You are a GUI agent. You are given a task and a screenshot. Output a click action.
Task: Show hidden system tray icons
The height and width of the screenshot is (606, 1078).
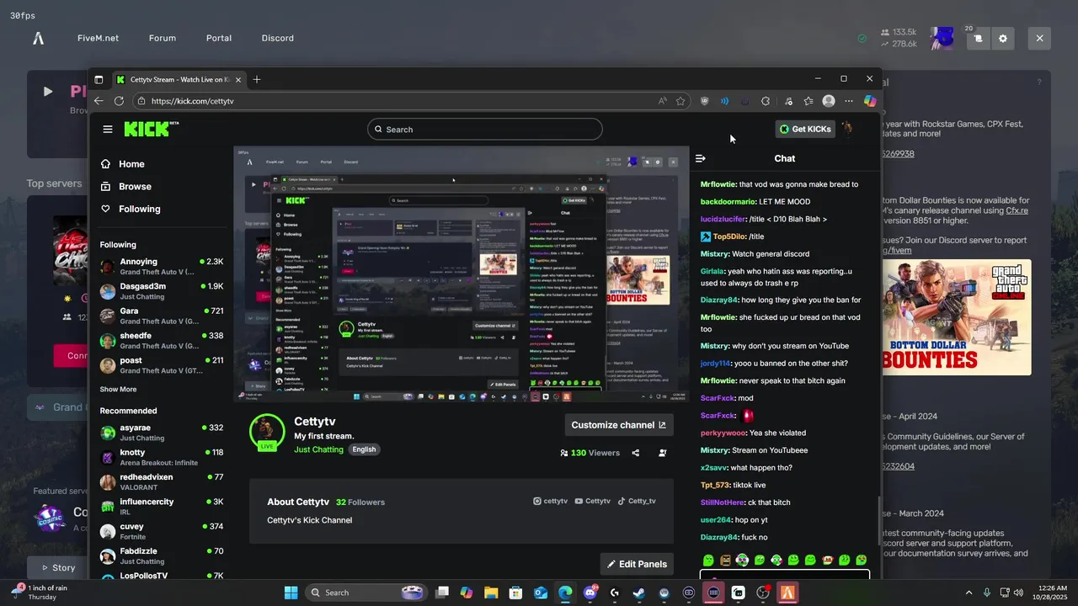click(x=969, y=593)
